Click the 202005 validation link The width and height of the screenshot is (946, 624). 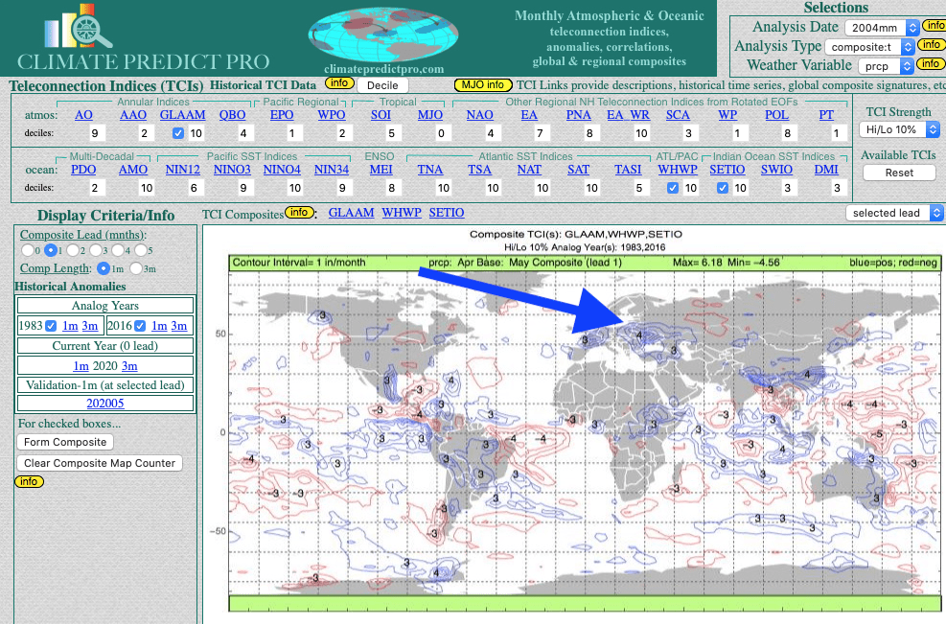click(105, 404)
